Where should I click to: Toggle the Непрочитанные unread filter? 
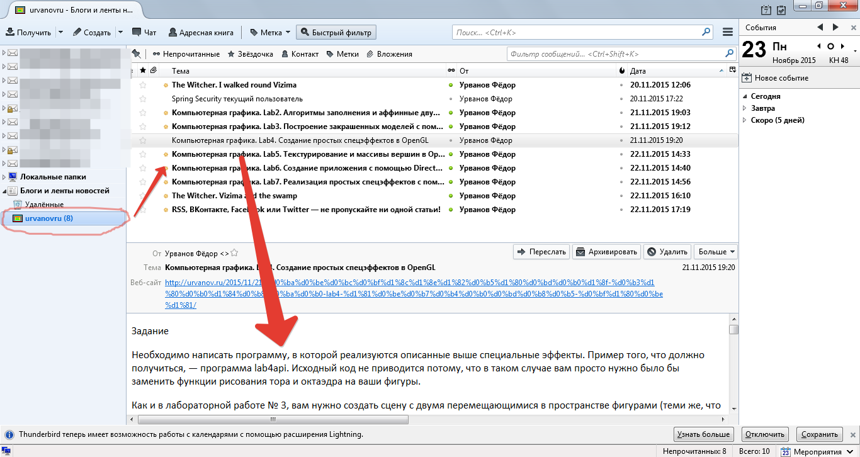coord(186,54)
